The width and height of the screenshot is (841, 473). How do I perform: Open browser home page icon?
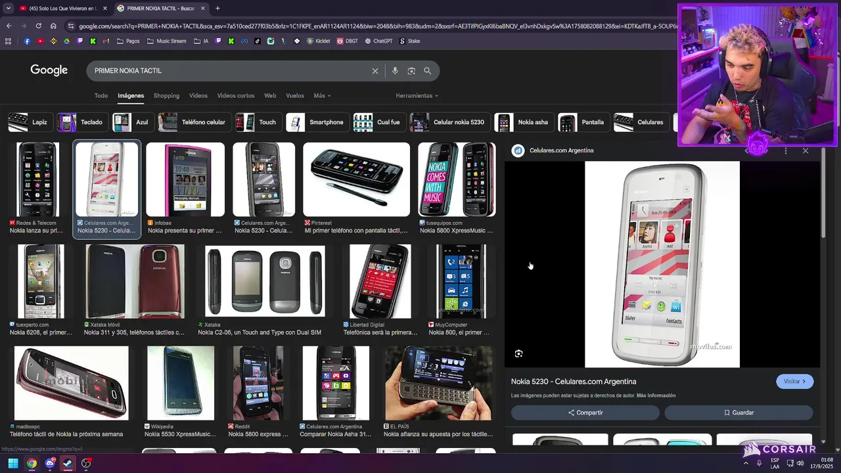(53, 26)
